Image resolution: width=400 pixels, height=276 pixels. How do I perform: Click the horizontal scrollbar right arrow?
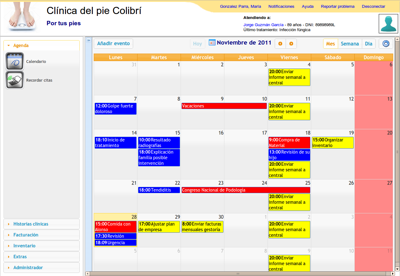coord(392,274)
